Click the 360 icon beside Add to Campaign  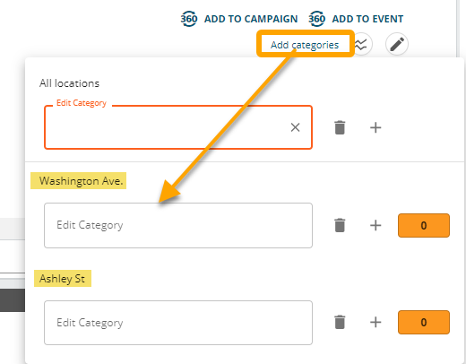point(189,19)
